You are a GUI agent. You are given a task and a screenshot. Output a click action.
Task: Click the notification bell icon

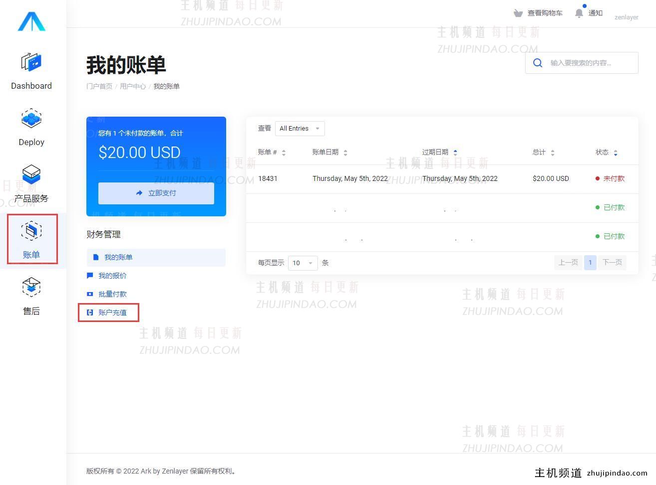point(579,13)
